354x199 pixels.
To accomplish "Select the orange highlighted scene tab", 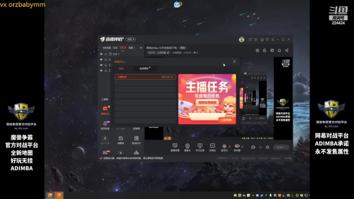I will [x=123, y=48].
